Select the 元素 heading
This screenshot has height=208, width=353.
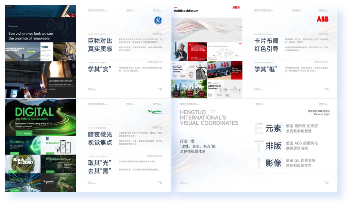[x=273, y=128]
